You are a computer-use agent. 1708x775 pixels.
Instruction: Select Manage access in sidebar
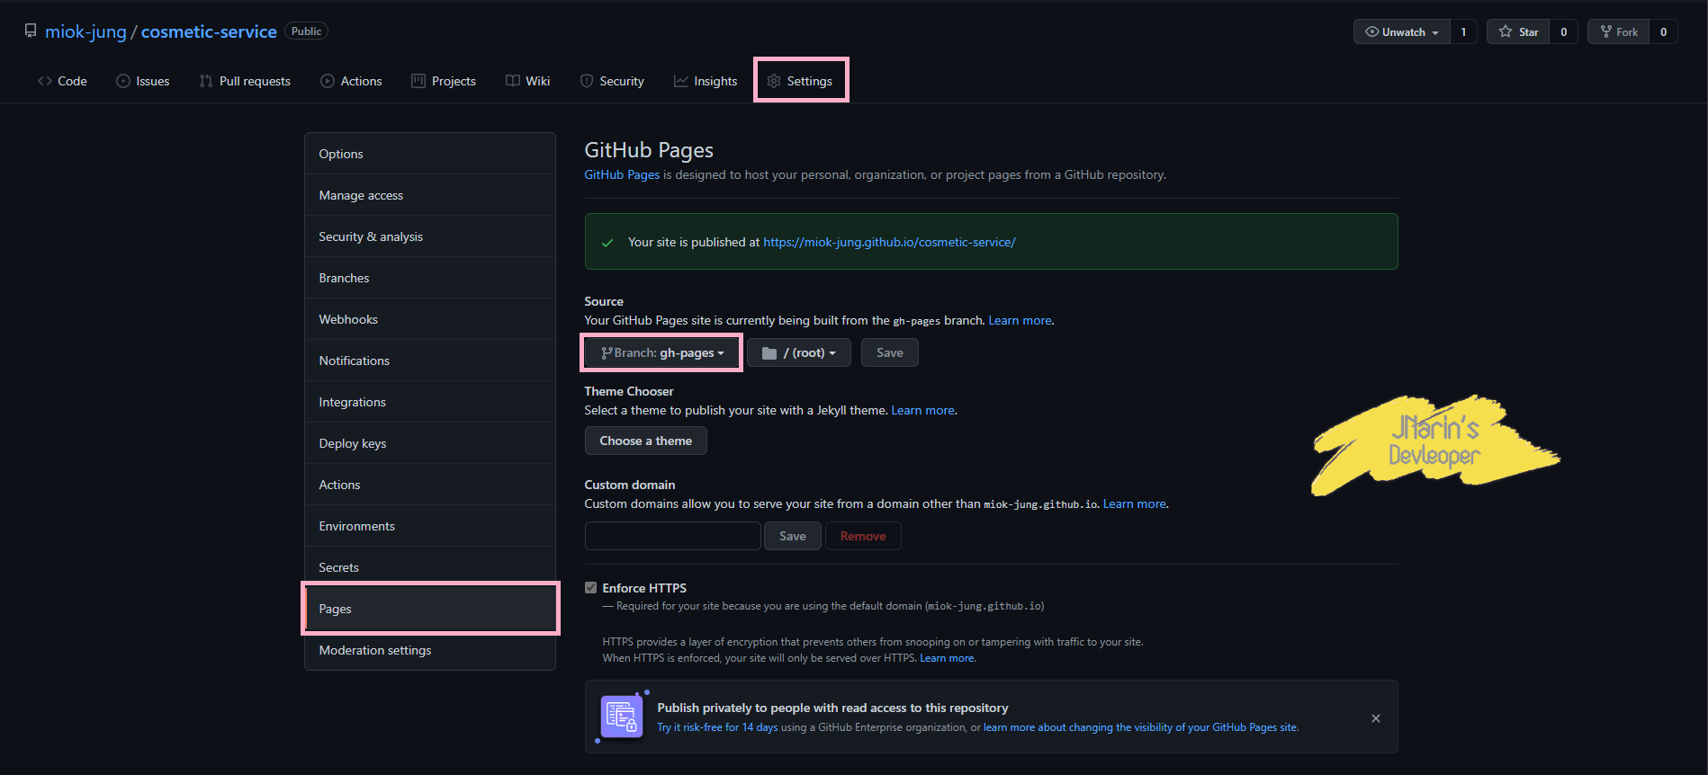click(x=430, y=195)
